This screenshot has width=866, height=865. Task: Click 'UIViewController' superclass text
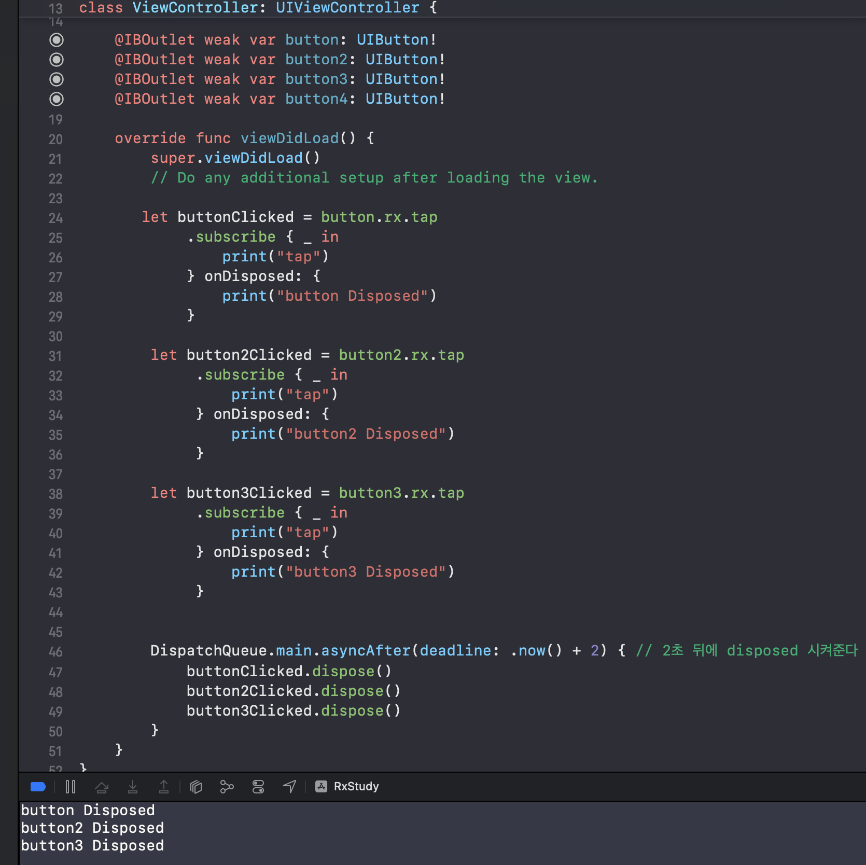coord(347,8)
